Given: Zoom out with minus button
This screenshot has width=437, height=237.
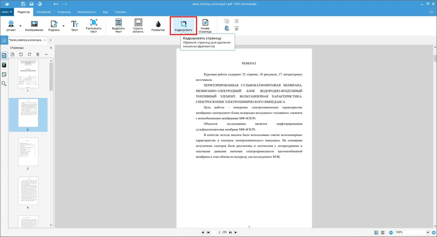Looking at the screenshot, I should [391, 233].
